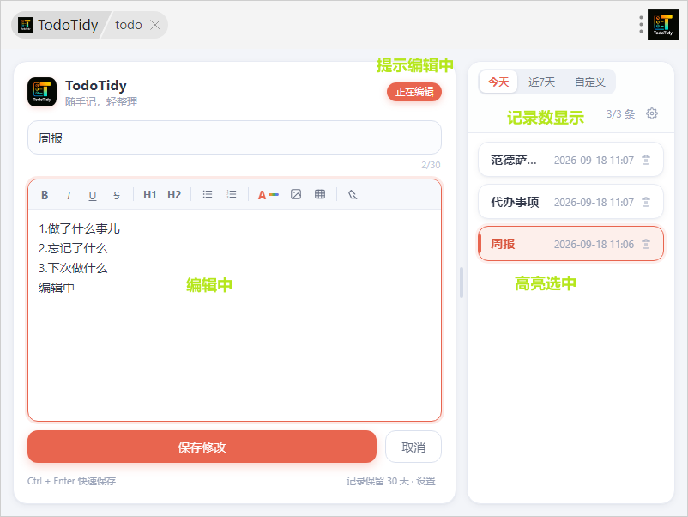Image resolution: width=688 pixels, height=517 pixels.
Task: Click the 保存修改 button
Action: click(x=202, y=447)
